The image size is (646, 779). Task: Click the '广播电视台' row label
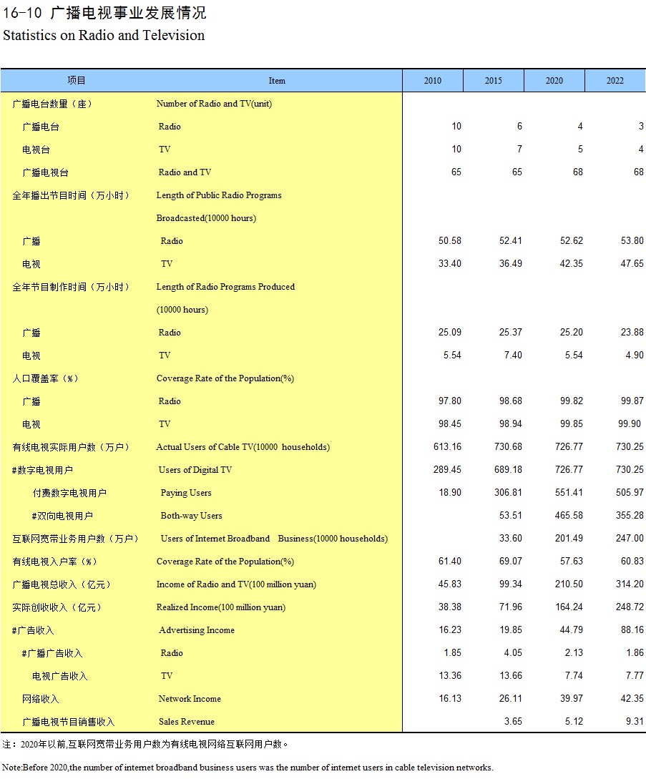[45, 172]
